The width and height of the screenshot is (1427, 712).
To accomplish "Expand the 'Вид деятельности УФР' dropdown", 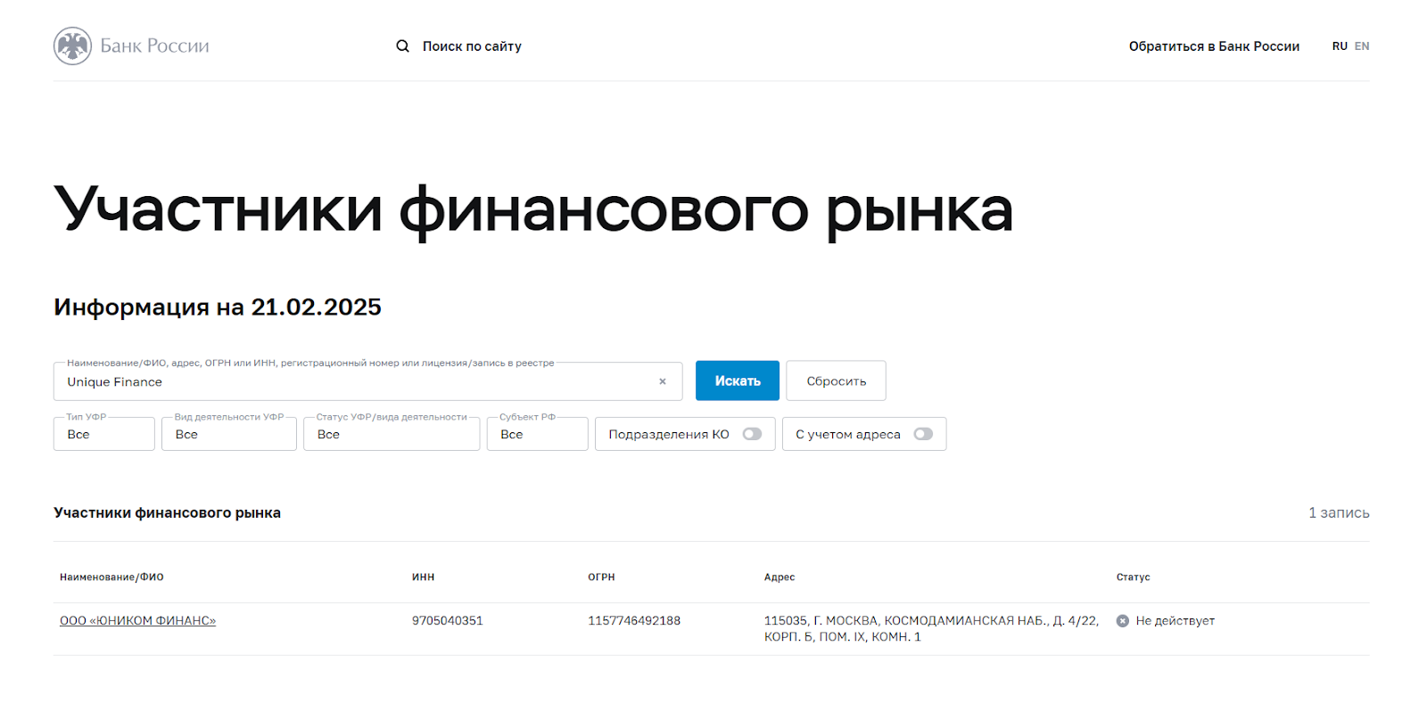I will coord(229,434).
